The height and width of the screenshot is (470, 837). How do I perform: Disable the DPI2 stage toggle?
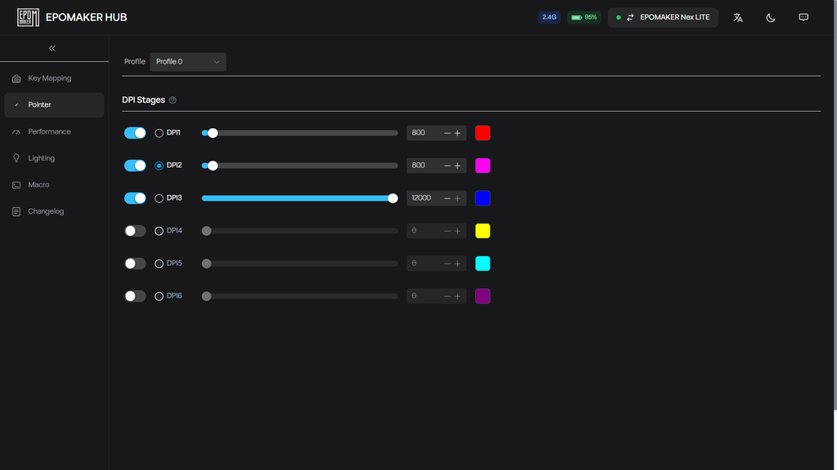135,165
